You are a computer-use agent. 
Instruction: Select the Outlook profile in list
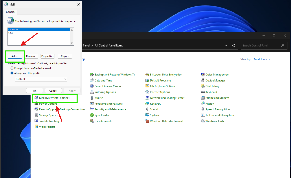[x=39, y=29]
